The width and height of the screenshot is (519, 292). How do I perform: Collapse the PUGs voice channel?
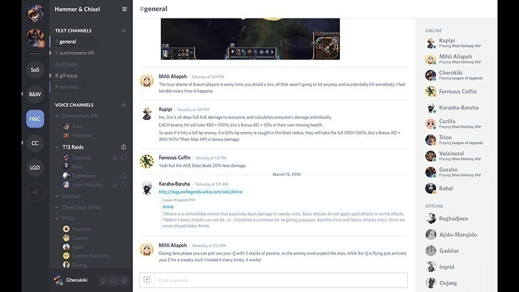coord(57,218)
